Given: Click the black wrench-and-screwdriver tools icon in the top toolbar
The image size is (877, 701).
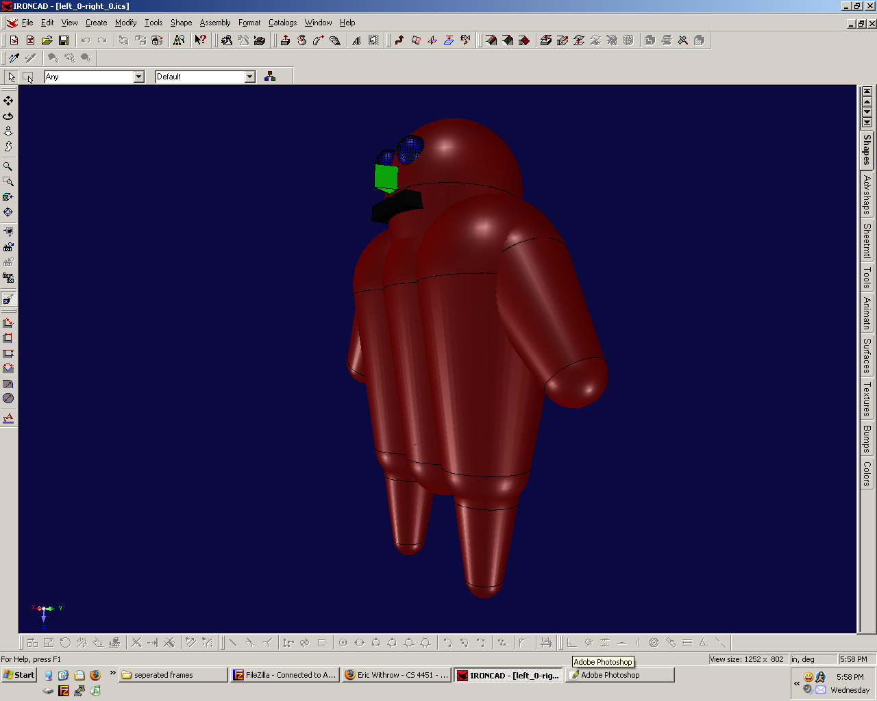Looking at the screenshot, I should tap(682, 40).
